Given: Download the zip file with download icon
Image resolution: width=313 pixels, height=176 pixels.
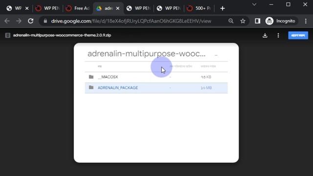Looking at the screenshot, I should point(265,36).
